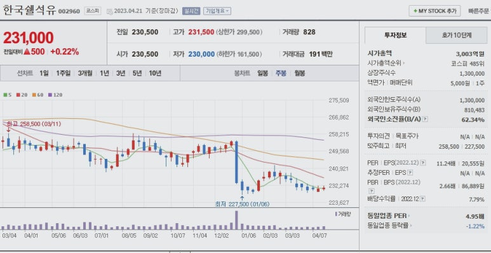Image resolution: width=491 pixels, height=253 pixels.
Task: Switch candle chart to 월봉
Action: [299, 73]
